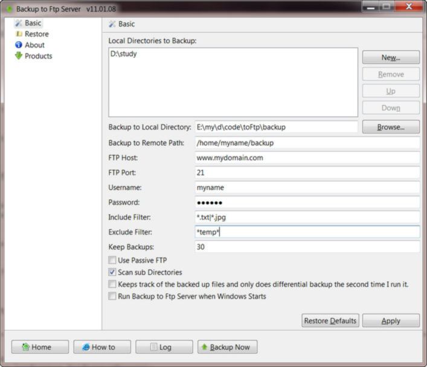The height and width of the screenshot is (367, 427).
Task: Enable Run Backup when Windows Starts
Action: pos(112,296)
